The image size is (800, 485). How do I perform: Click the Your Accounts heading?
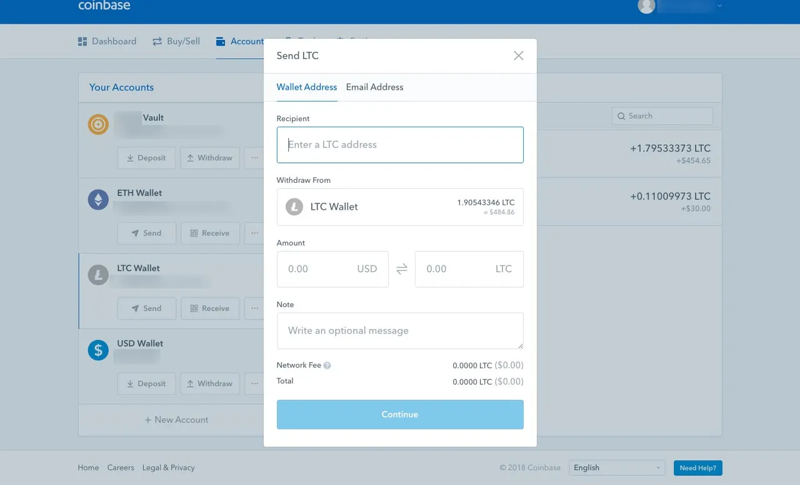click(121, 87)
